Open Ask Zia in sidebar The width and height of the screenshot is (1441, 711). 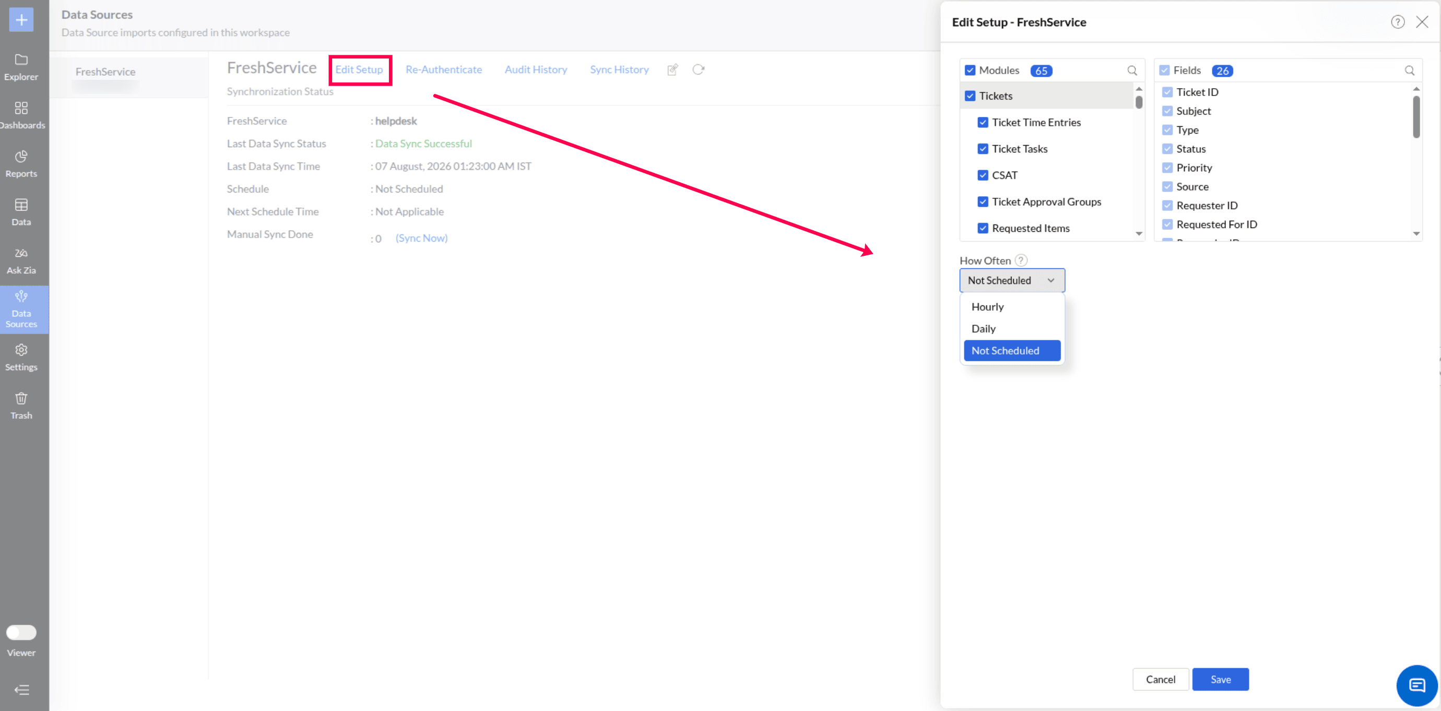[x=21, y=260]
